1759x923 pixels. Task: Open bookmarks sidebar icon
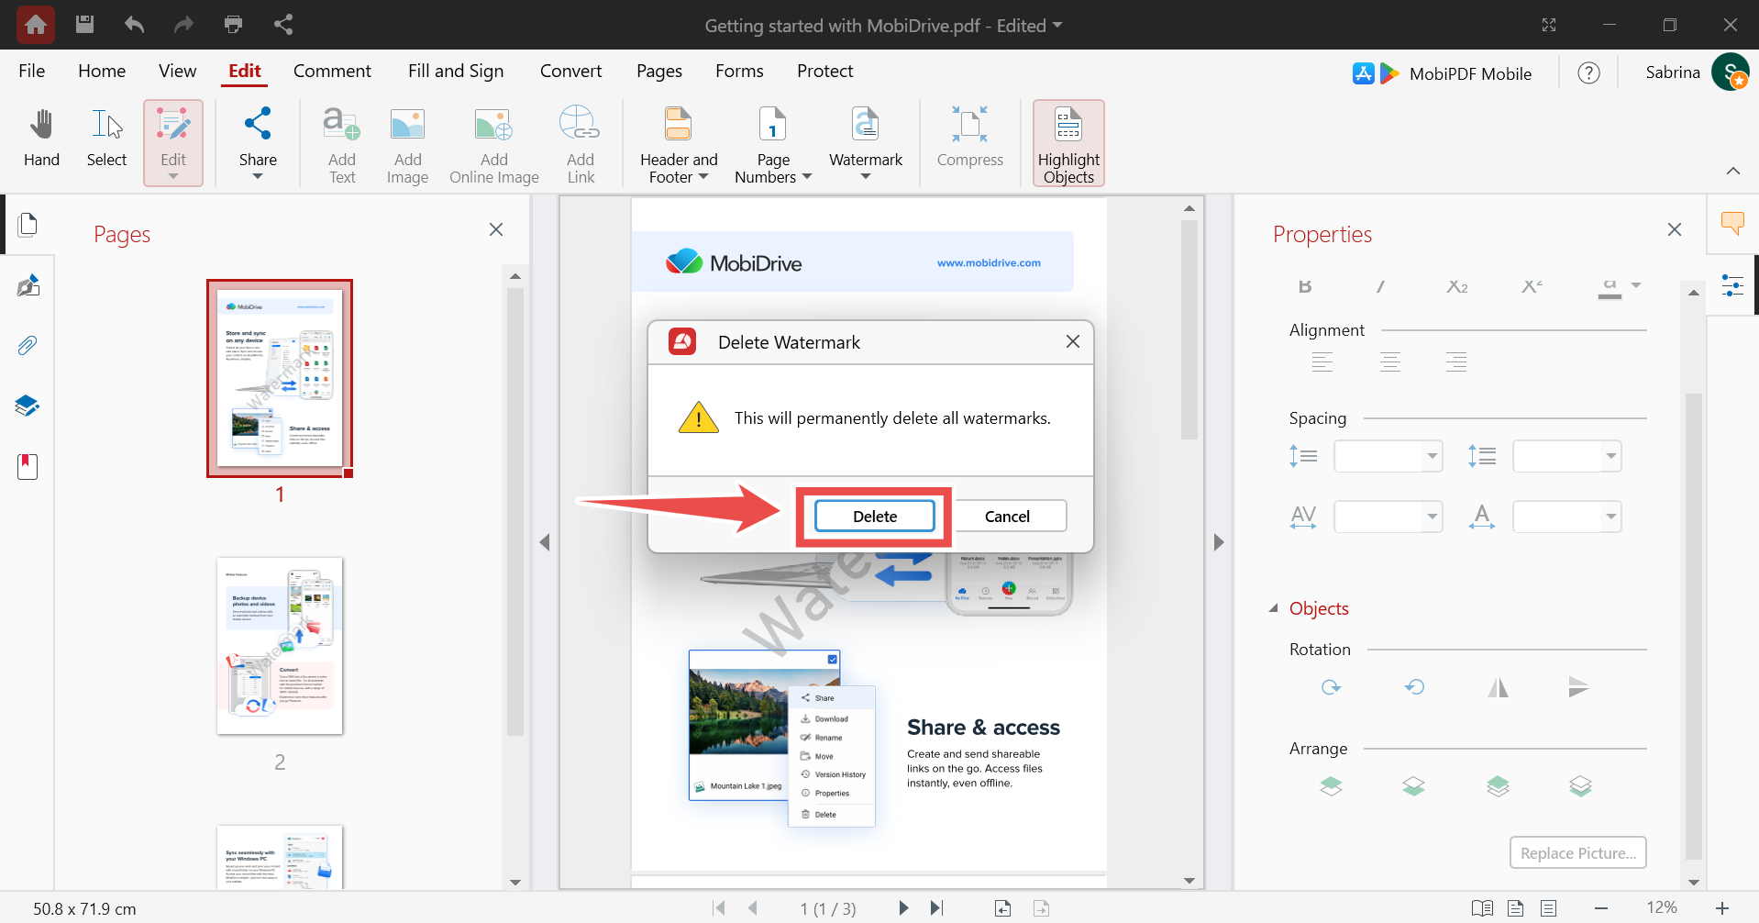tap(28, 466)
